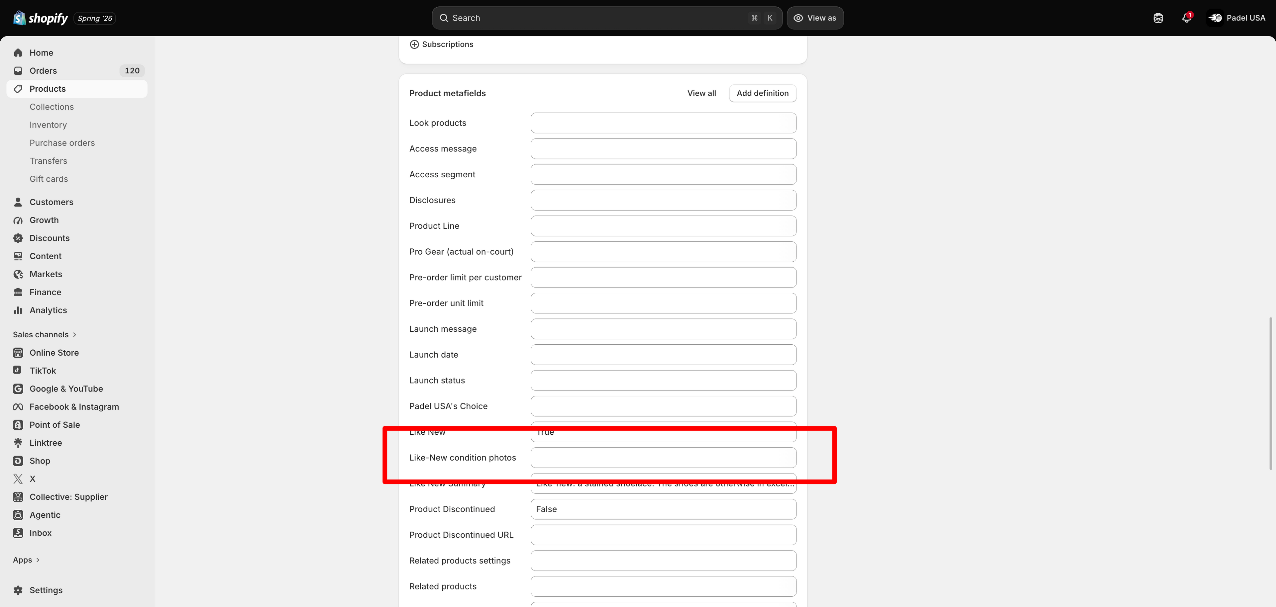
Task: Click the Shopify logo
Action: (x=40, y=18)
